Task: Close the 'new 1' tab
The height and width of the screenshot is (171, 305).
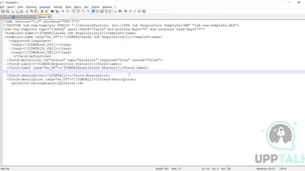Action: tap(50, 17)
